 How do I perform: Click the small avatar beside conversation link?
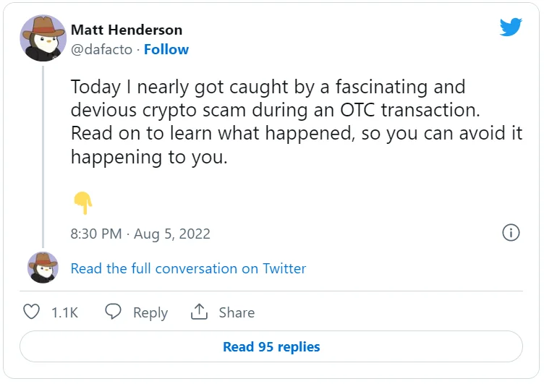pos(43,268)
